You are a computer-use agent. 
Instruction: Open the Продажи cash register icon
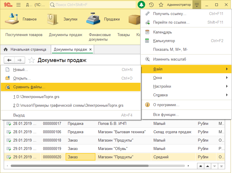(x=93, y=19)
